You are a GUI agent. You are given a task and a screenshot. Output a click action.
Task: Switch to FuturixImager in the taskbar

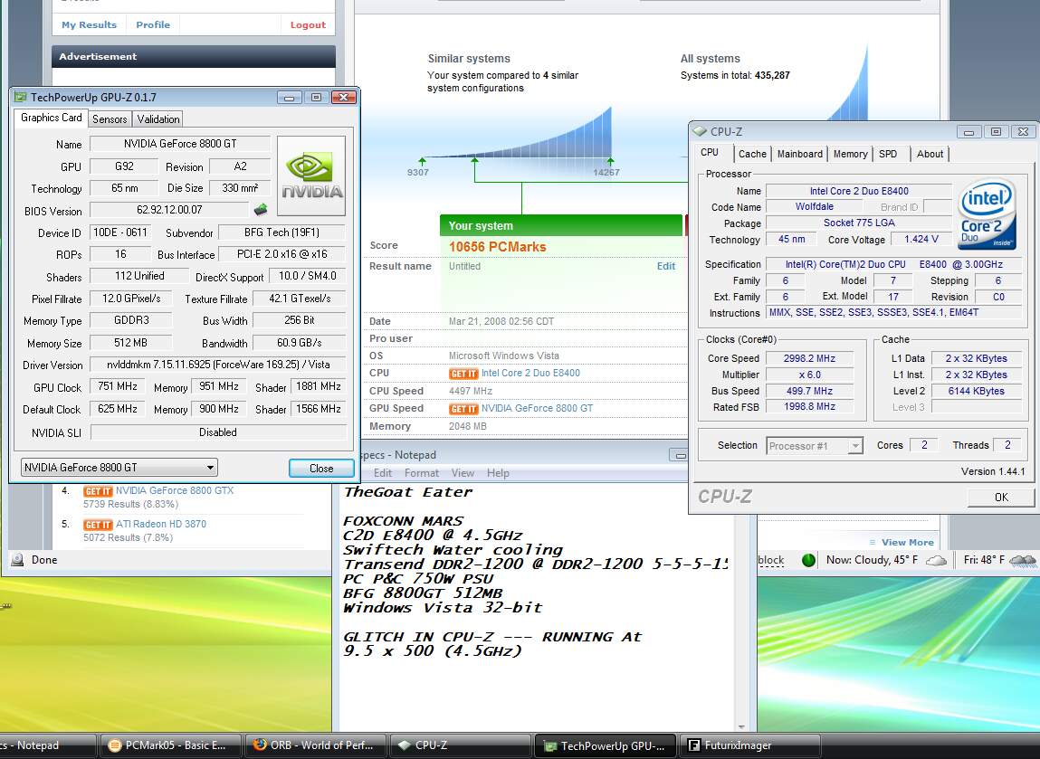tap(751, 745)
